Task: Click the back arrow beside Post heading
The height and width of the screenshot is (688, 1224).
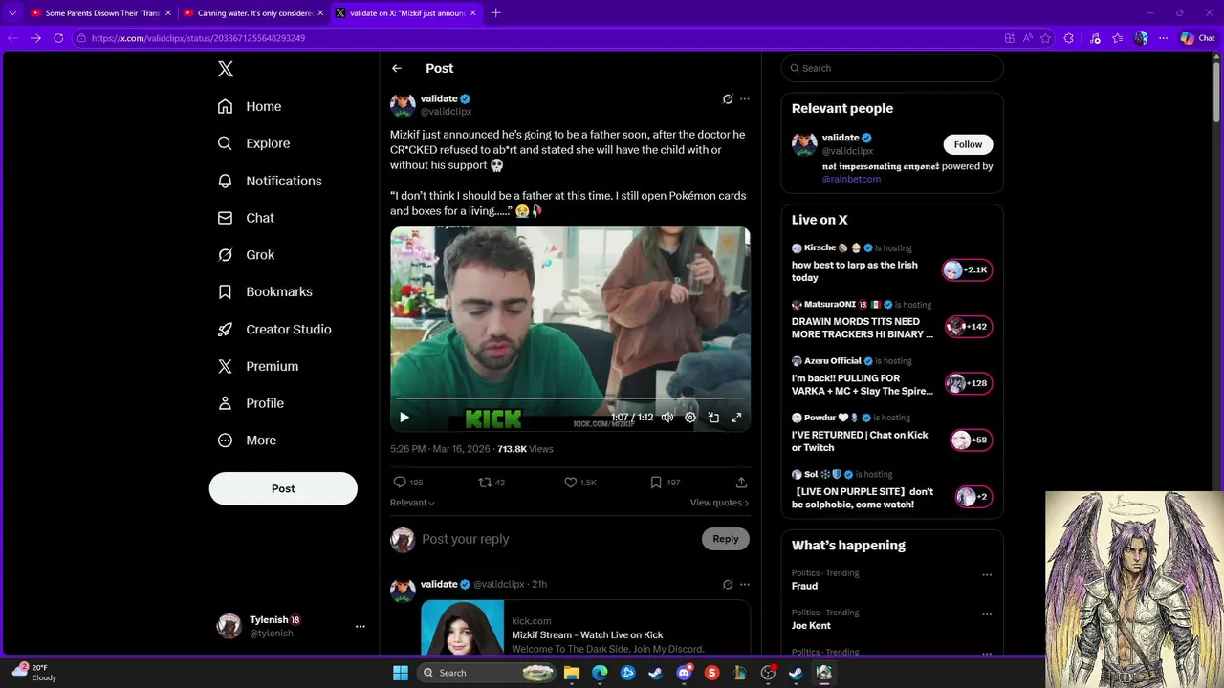Action: coord(396,68)
